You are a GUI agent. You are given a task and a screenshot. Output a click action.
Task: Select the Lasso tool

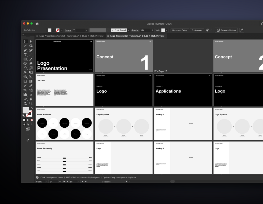pos(31,46)
